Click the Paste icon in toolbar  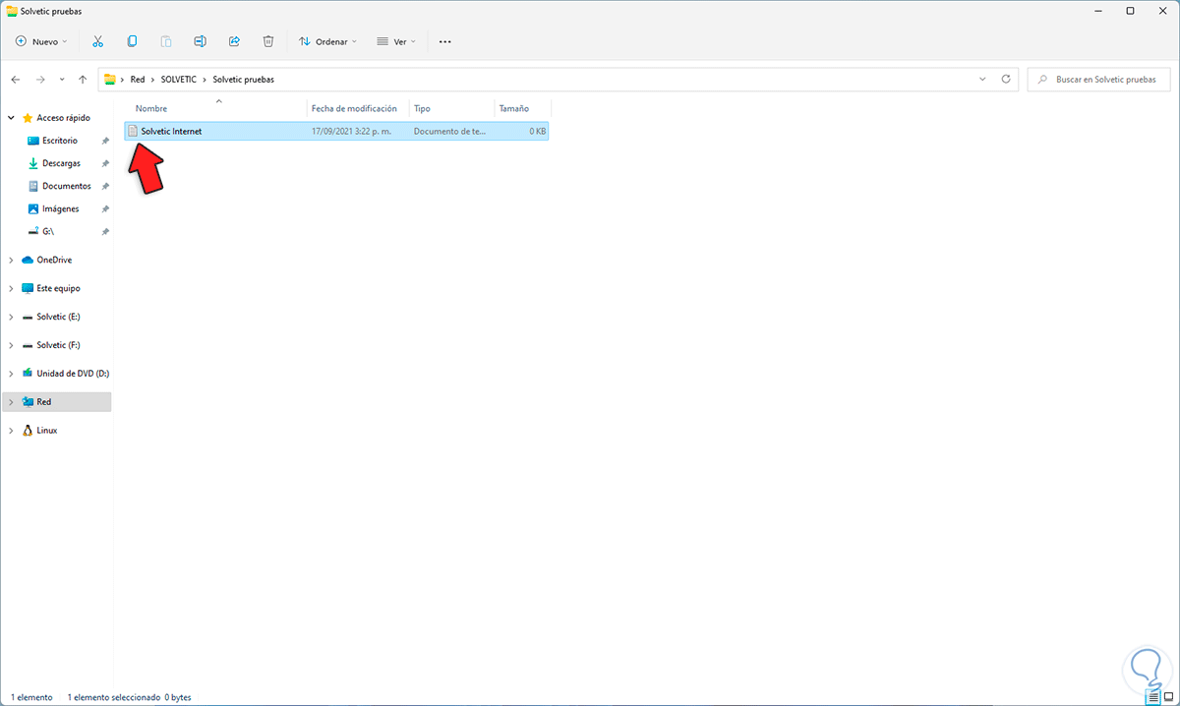(x=166, y=41)
